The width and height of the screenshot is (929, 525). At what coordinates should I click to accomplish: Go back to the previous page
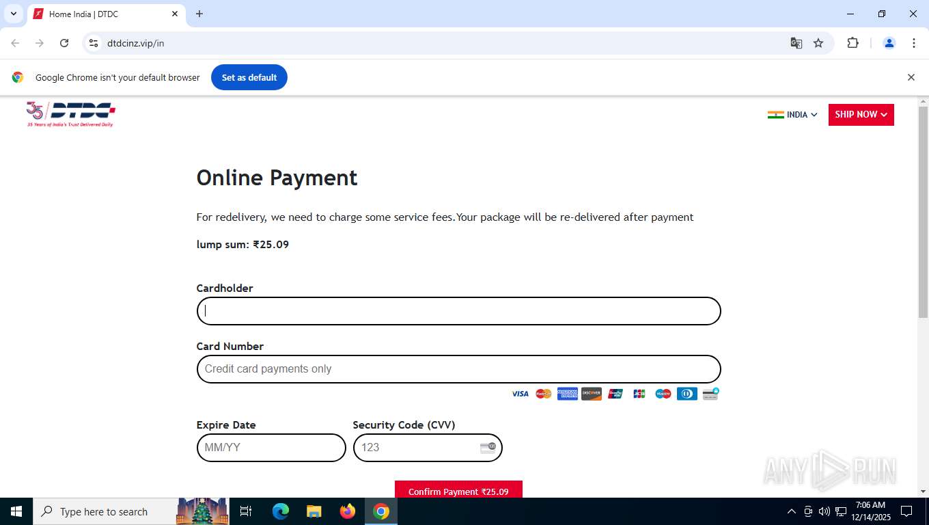[x=15, y=43]
